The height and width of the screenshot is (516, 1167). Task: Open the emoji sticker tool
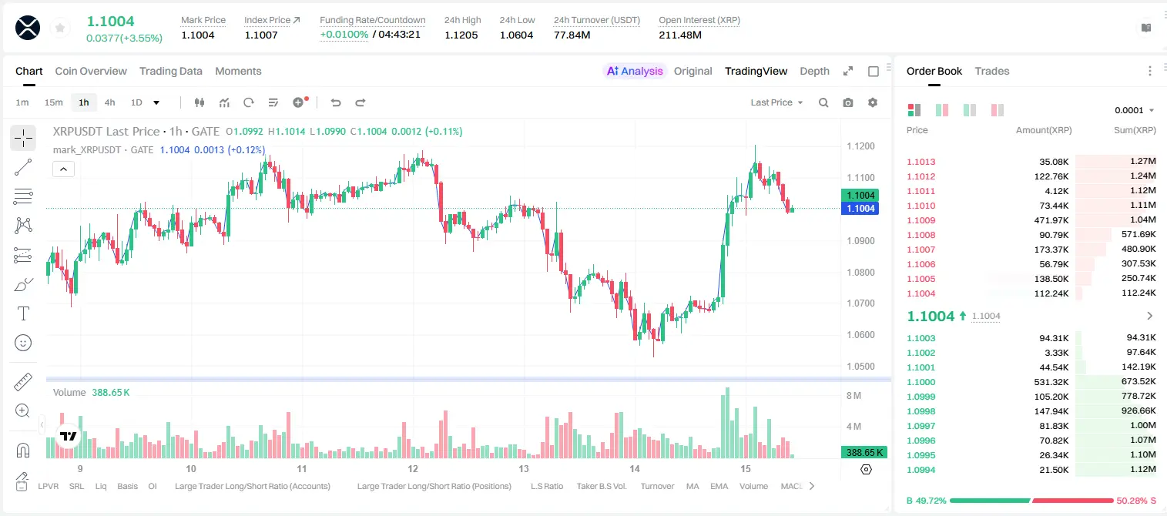(x=23, y=343)
